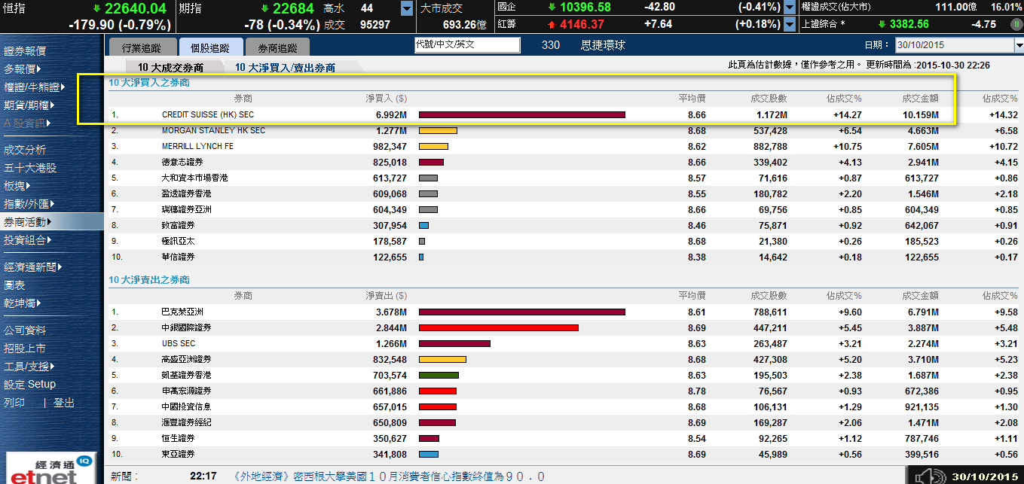Click MORGAN STANLEY HK SEC broker row
Screen dimensions: 1024x484
(x=564, y=130)
